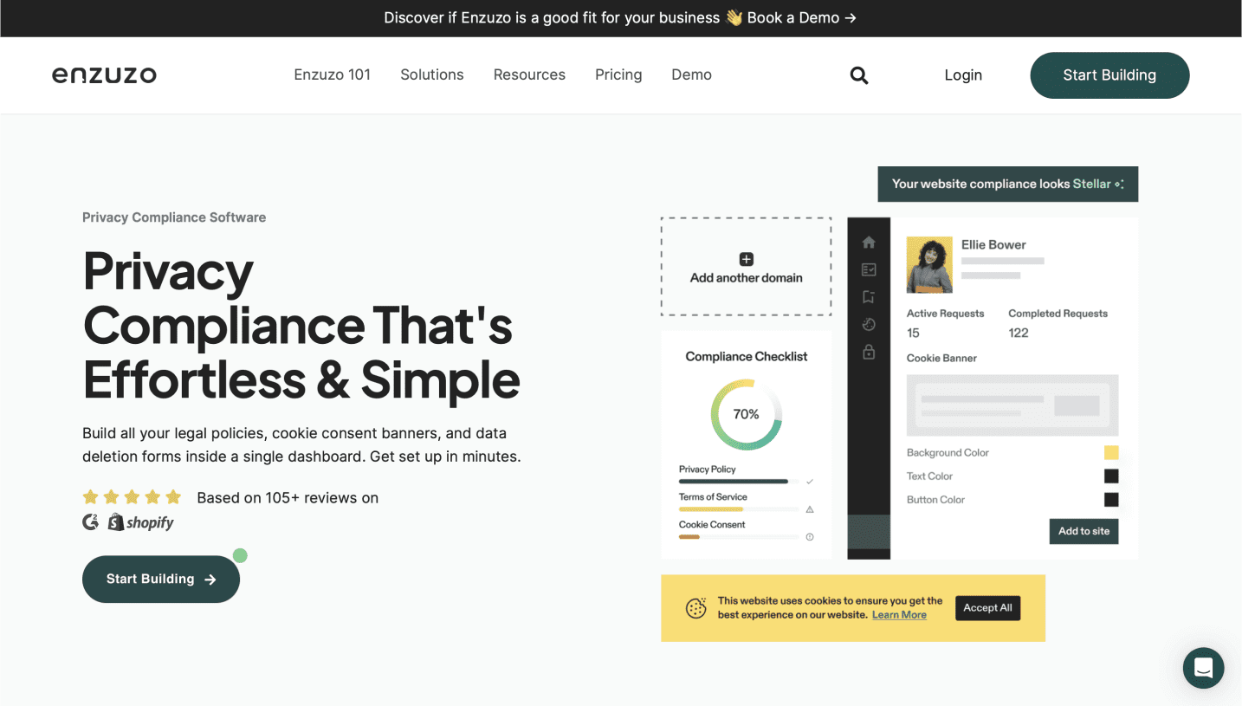Open the search magnifier in the navigation bar
Screen dimensions: 1242x706
point(858,75)
